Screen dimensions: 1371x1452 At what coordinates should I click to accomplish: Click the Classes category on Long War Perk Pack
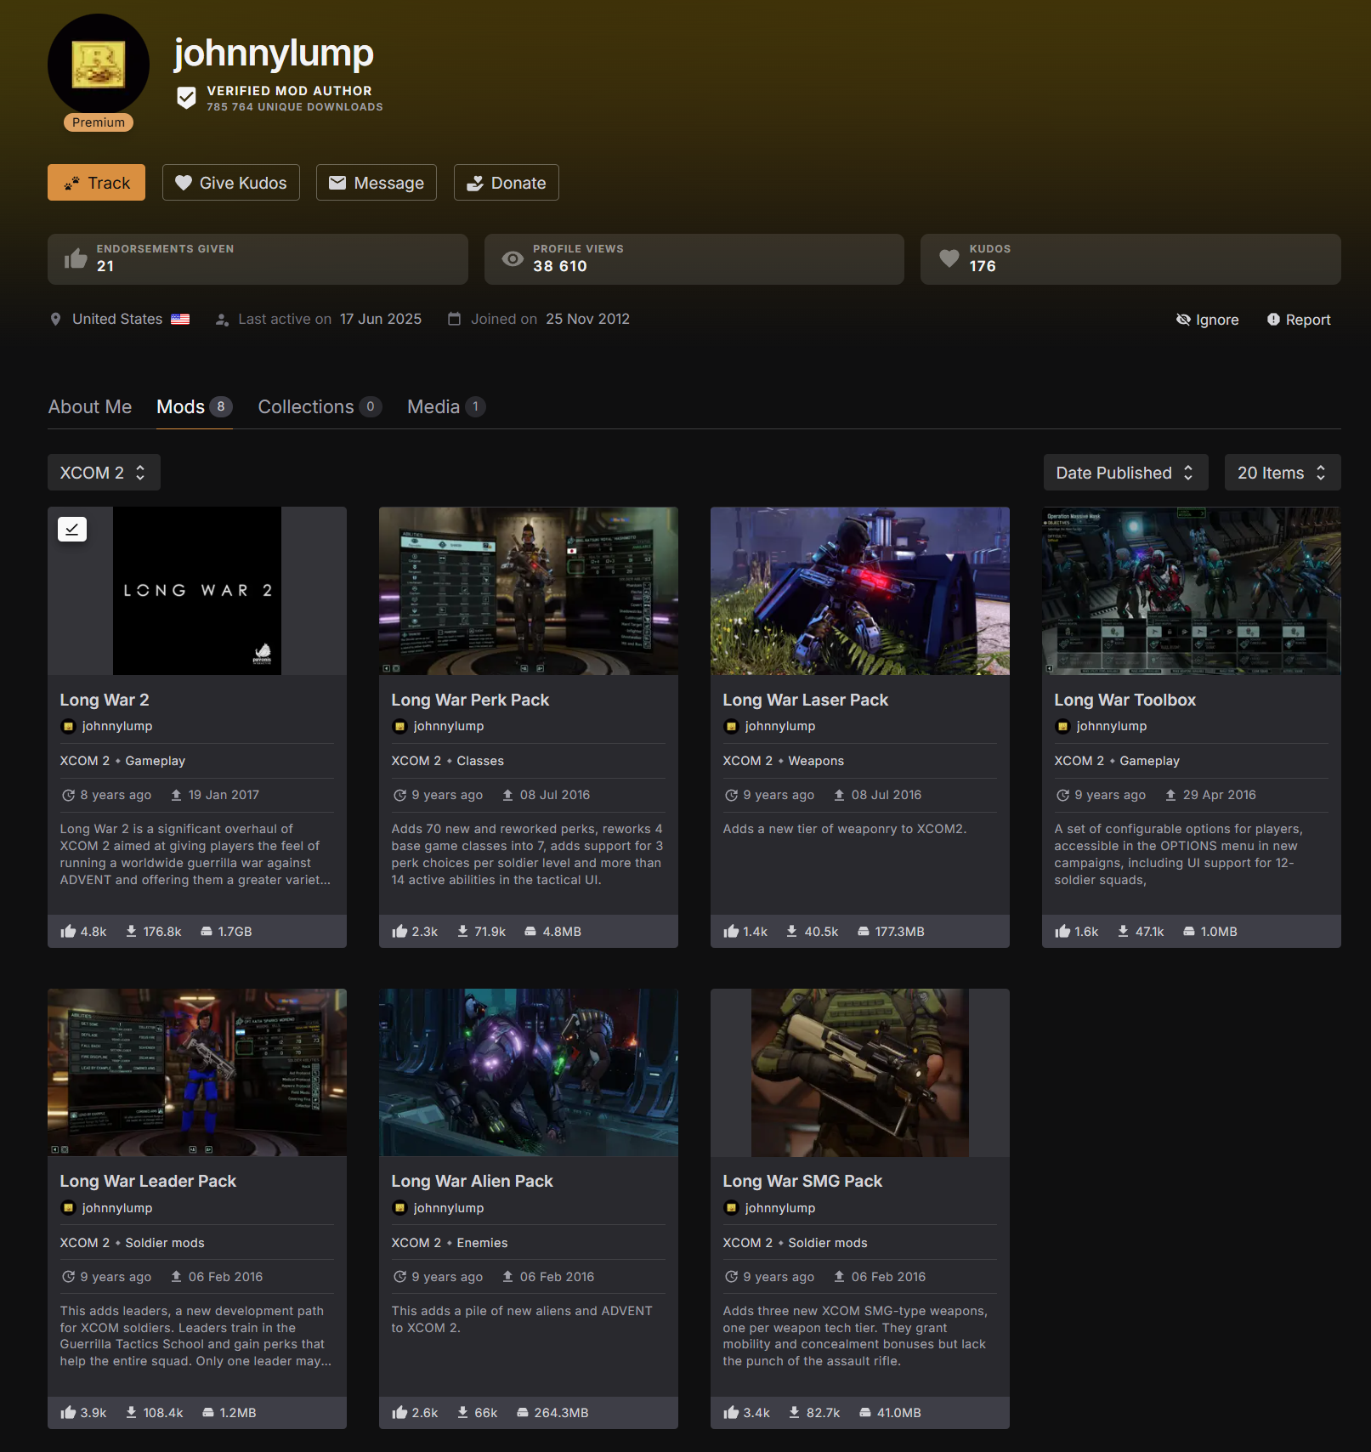(x=480, y=761)
